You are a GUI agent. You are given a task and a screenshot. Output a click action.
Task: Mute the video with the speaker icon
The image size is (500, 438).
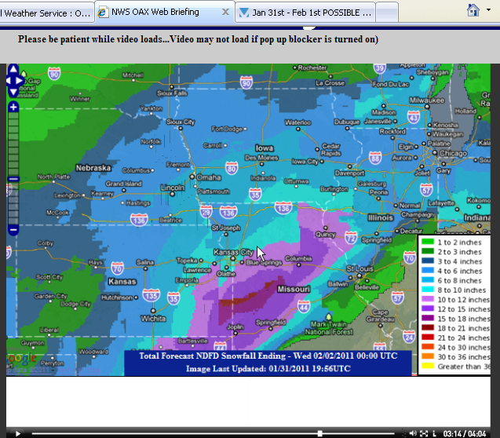coord(413,433)
